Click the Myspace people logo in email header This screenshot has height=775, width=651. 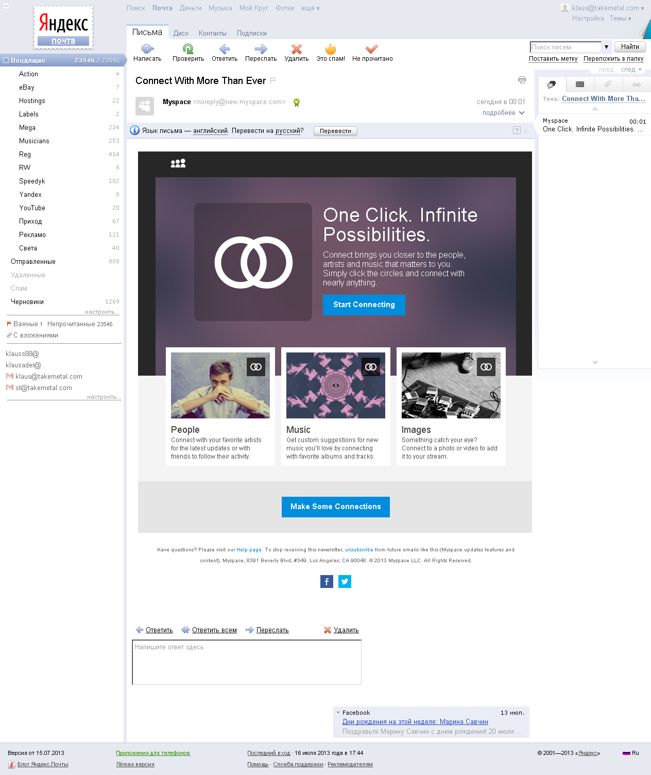pyautogui.click(x=178, y=163)
